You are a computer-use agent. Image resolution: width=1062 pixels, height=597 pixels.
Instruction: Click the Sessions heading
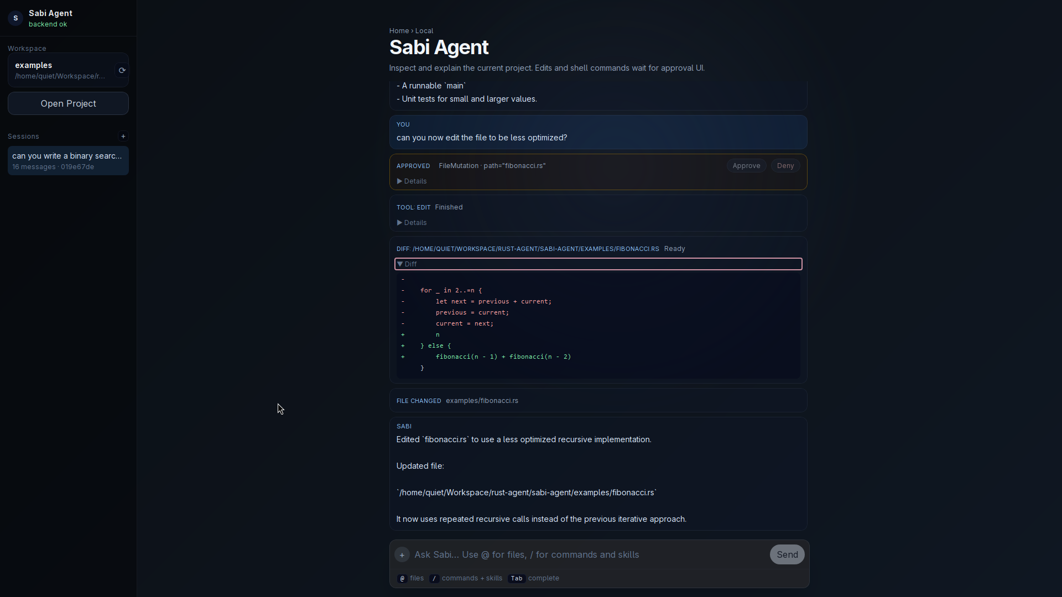23,137
